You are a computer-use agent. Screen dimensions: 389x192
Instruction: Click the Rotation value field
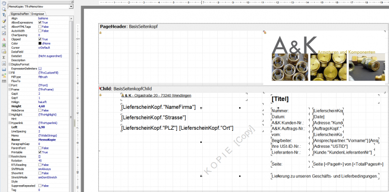point(53,160)
